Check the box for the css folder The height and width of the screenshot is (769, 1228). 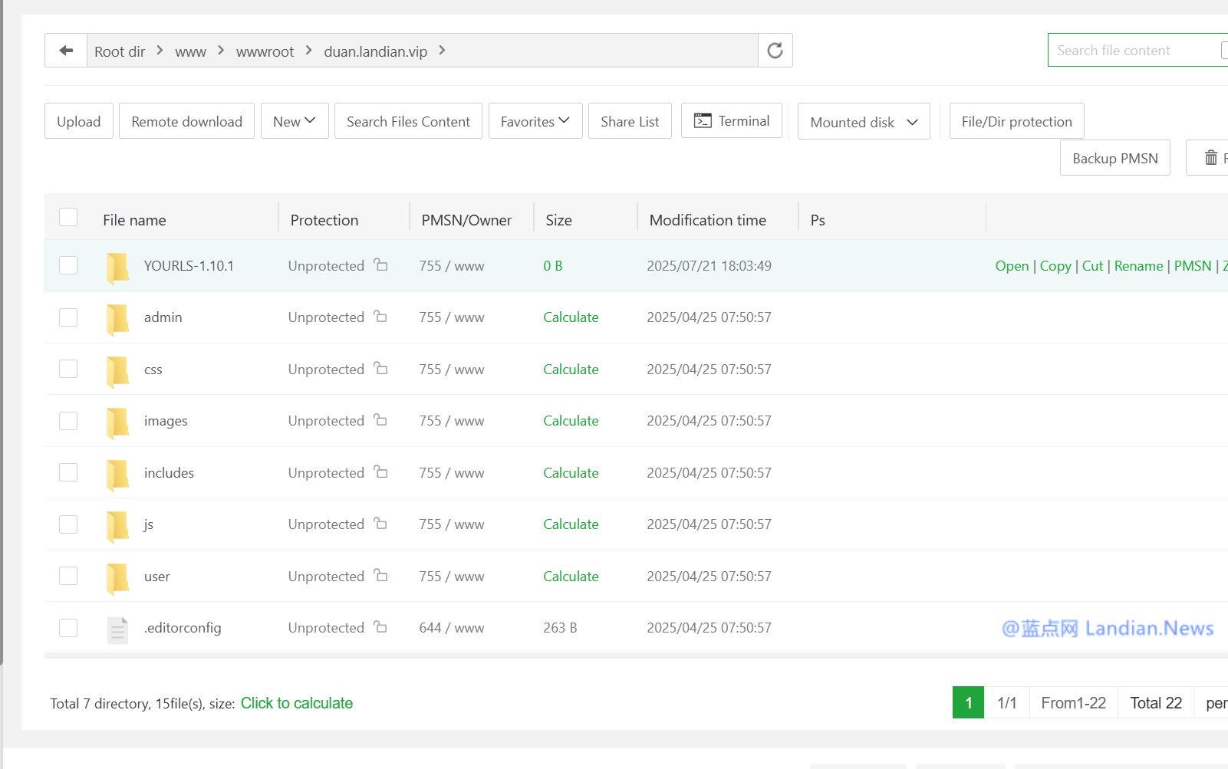click(68, 369)
